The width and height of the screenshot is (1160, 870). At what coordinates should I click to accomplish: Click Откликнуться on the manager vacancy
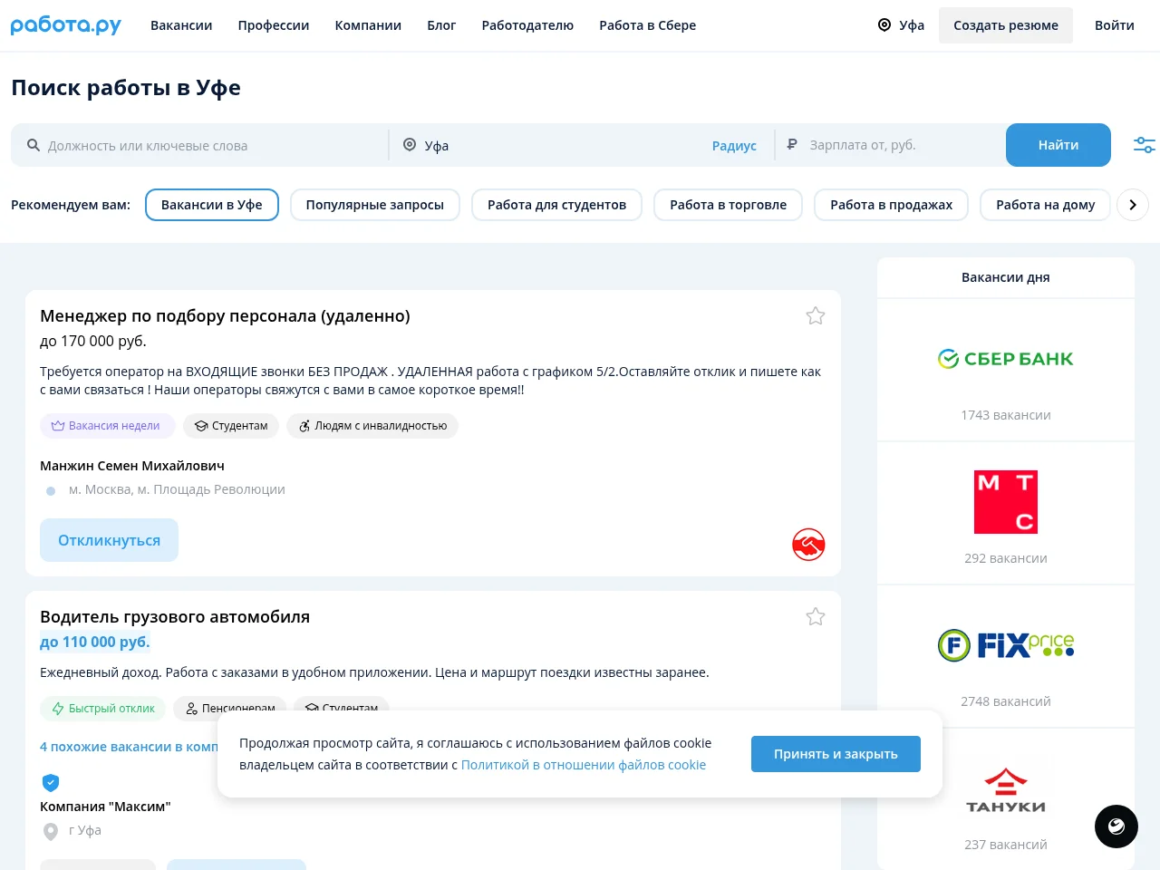pyautogui.click(x=109, y=540)
